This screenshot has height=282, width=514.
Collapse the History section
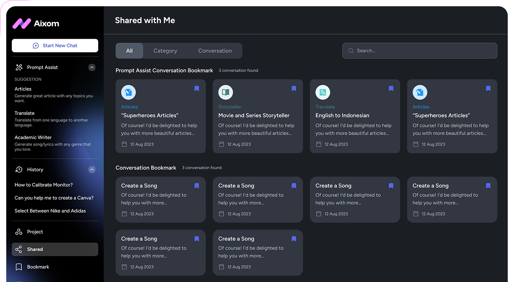92,170
